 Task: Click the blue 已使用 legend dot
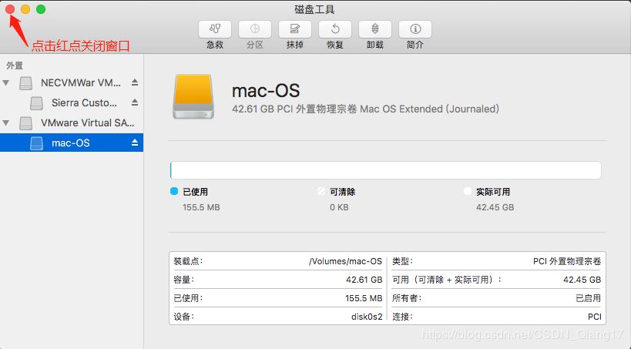[x=174, y=191]
